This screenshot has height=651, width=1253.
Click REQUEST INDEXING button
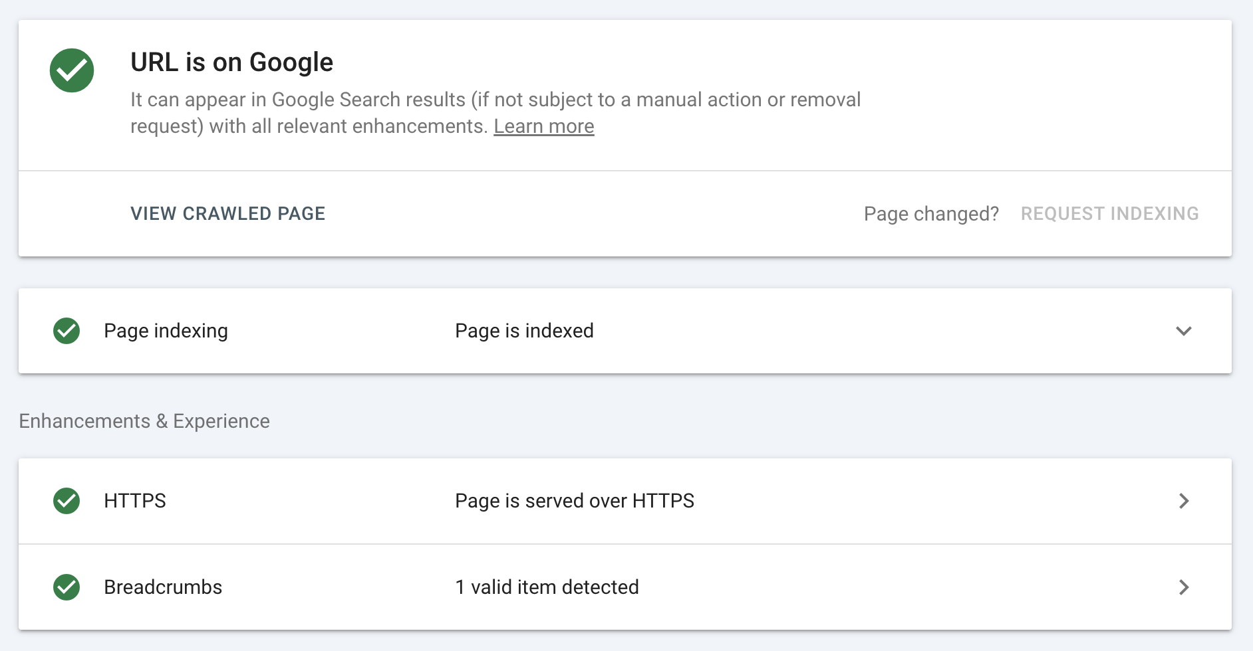click(x=1110, y=214)
